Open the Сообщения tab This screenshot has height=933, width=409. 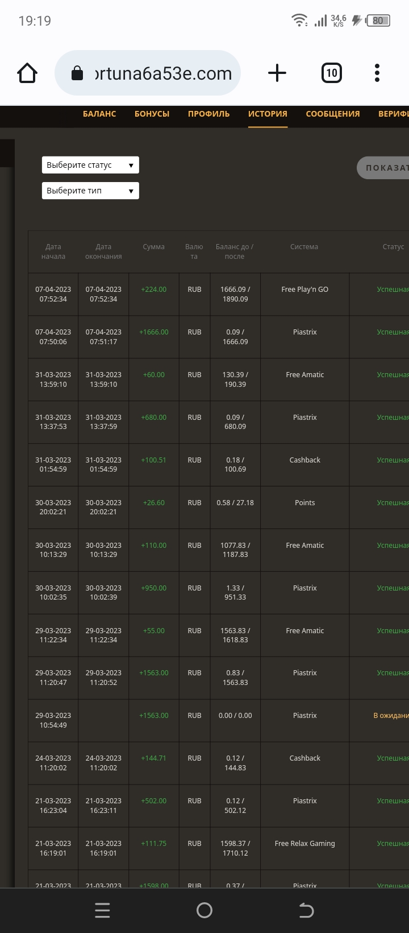coord(332,114)
